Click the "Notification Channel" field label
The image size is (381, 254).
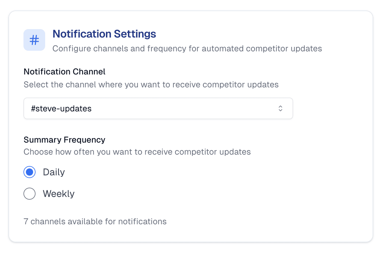pyautogui.click(x=64, y=71)
